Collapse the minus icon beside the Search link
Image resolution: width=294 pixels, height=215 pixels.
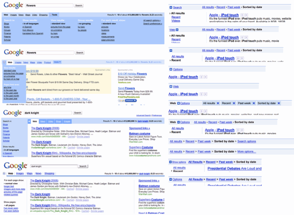(171, 8)
